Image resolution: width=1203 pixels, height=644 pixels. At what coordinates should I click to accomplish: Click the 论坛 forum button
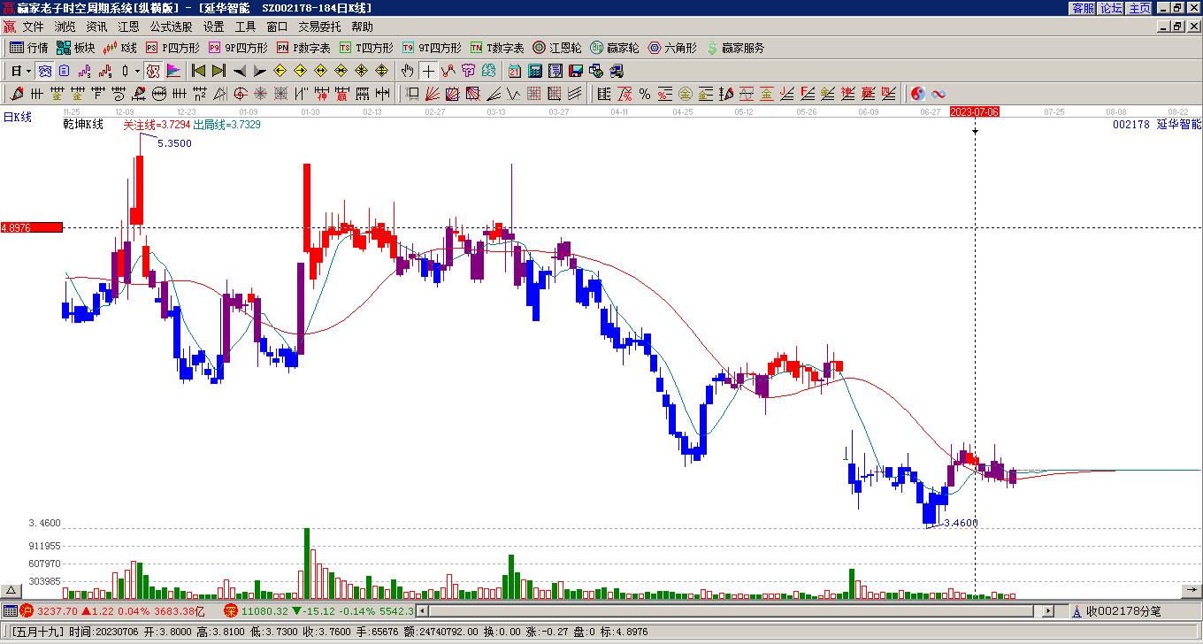pyautogui.click(x=1112, y=7)
